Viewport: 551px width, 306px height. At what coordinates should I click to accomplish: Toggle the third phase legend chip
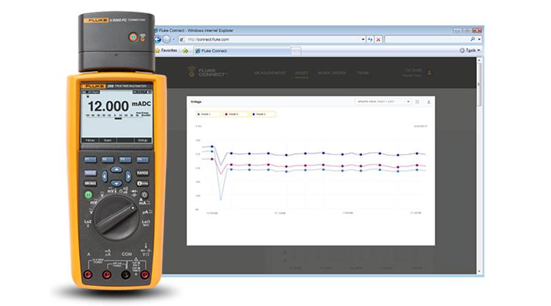pyautogui.click(x=263, y=114)
